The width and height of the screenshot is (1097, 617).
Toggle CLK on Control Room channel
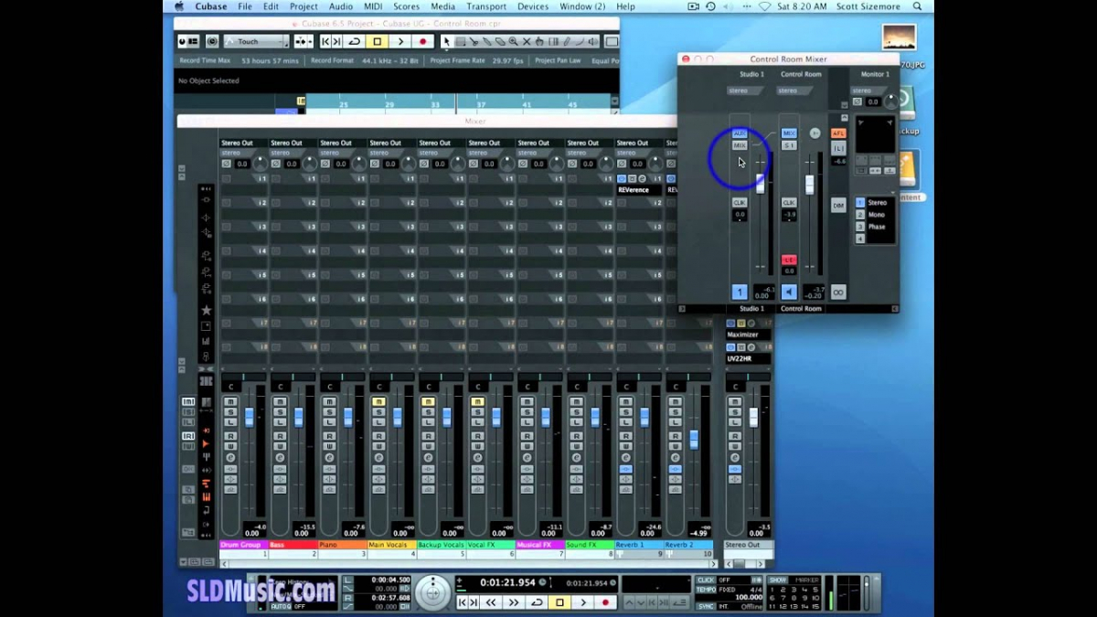pos(789,203)
